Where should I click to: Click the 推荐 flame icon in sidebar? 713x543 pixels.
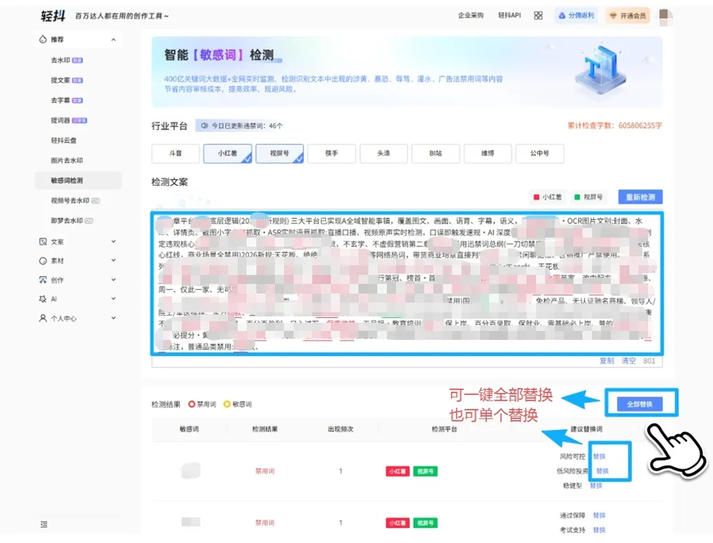point(43,39)
